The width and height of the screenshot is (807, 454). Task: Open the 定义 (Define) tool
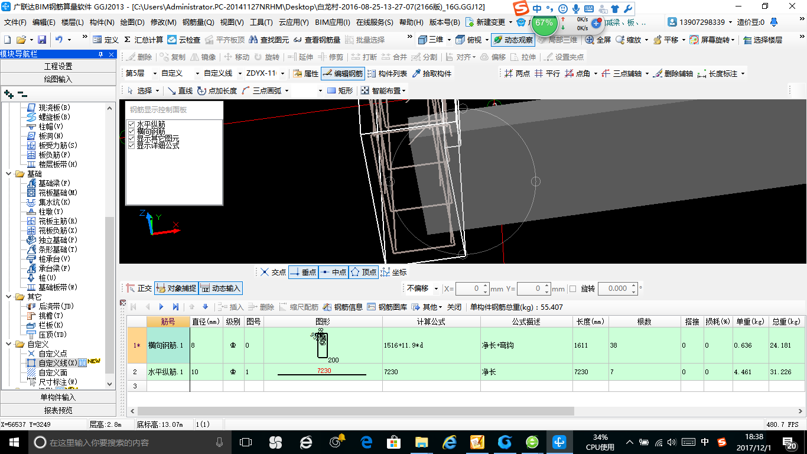tap(106, 40)
